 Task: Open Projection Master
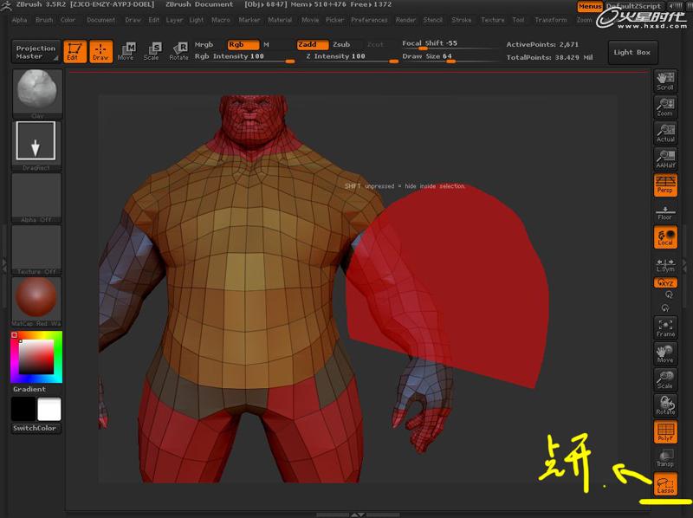pos(36,52)
